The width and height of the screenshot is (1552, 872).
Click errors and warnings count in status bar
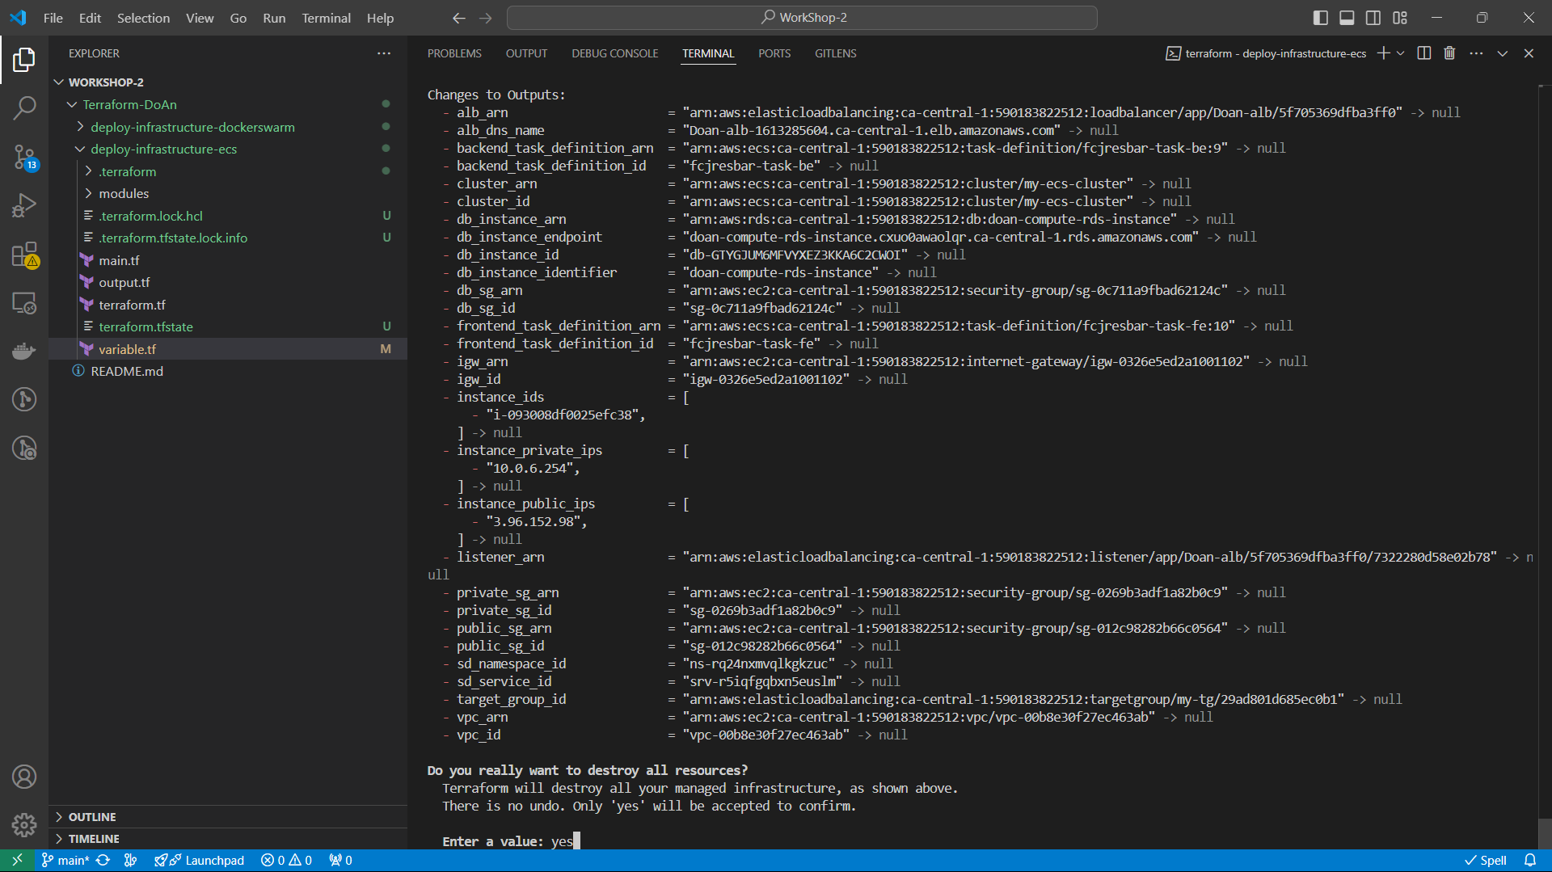286,861
